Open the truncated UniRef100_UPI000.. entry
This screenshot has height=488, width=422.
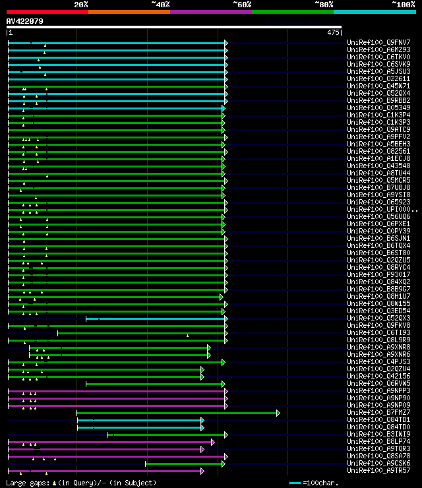(x=382, y=209)
